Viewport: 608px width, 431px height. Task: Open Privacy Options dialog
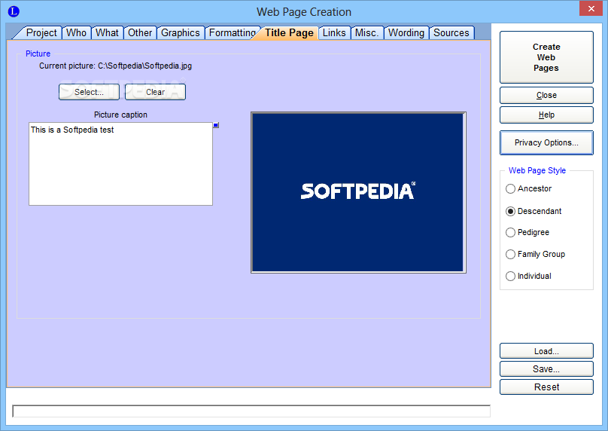coord(546,142)
